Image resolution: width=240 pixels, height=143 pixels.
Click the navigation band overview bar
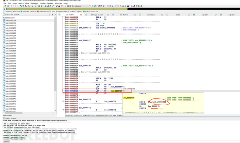[123, 9]
